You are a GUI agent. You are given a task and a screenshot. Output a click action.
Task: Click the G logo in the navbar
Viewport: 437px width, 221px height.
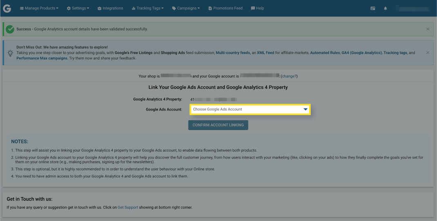point(7,8)
